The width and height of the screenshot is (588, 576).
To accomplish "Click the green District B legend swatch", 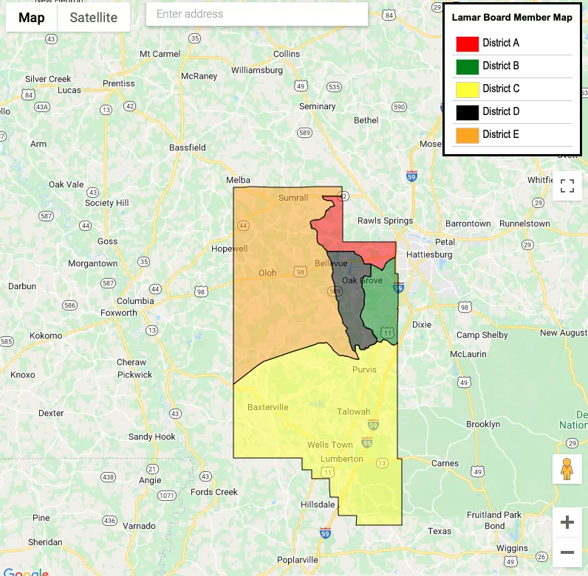I will (467, 66).
